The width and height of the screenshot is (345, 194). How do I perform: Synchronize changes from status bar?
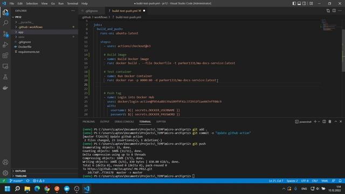click(x=27, y=181)
